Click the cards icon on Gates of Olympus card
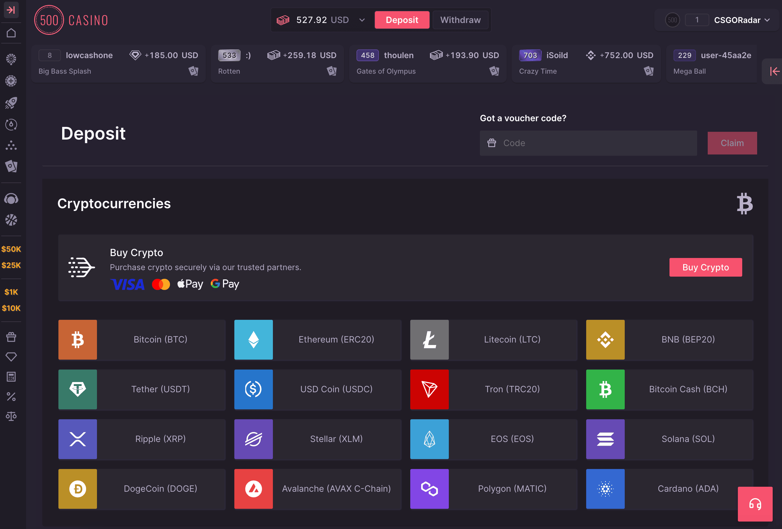The height and width of the screenshot is (529, 782). (x=494, y=71)
